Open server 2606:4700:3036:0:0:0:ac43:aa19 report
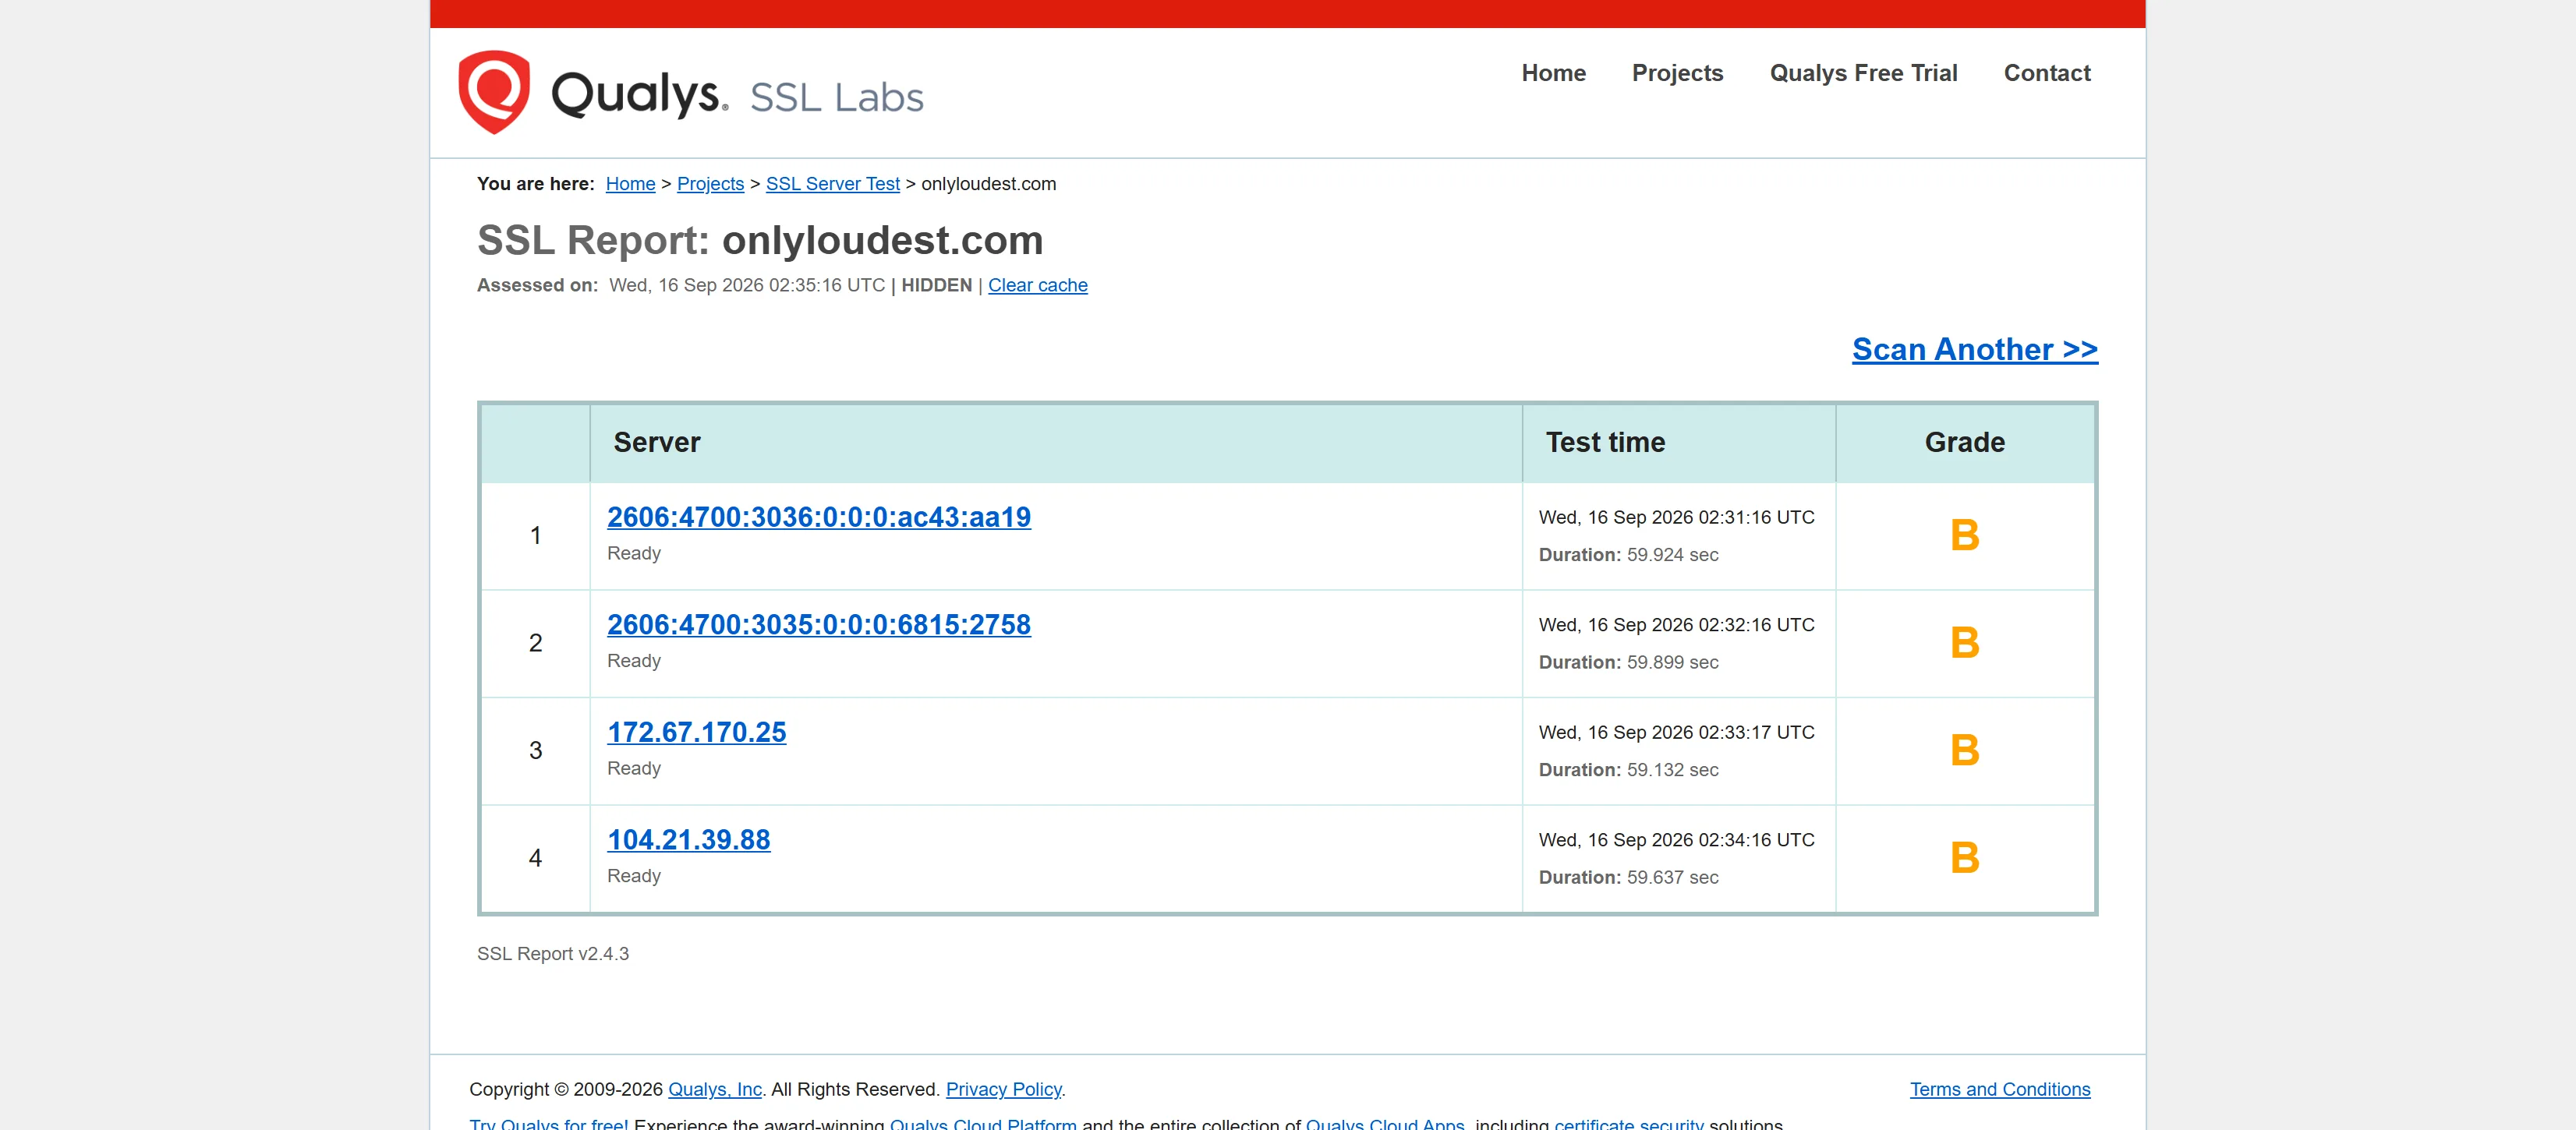 (x=818, y=517)
